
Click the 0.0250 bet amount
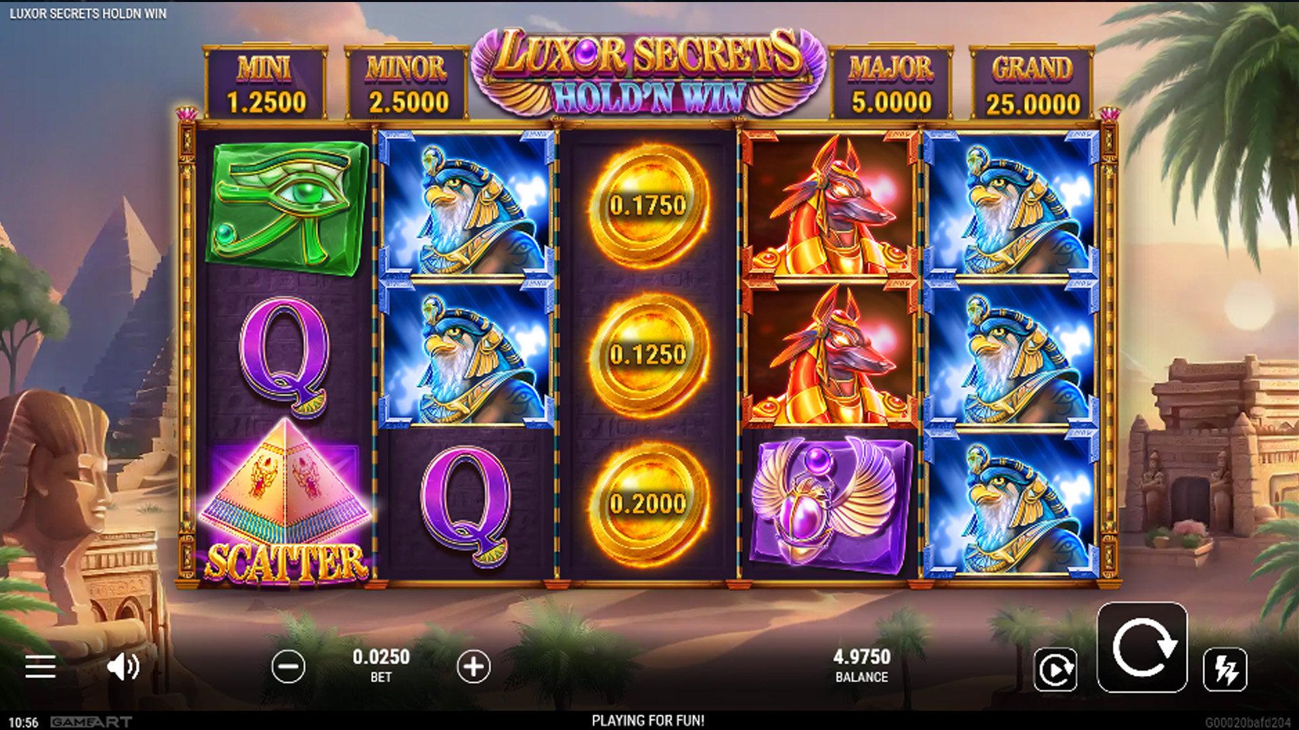(x=381, y=657)
